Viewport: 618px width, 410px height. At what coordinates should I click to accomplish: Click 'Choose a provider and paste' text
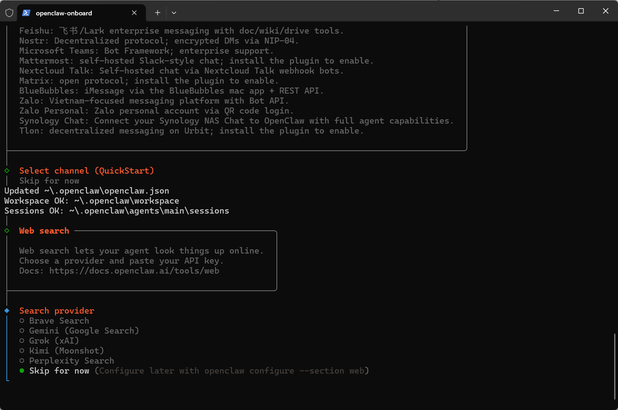pos(121,261)
